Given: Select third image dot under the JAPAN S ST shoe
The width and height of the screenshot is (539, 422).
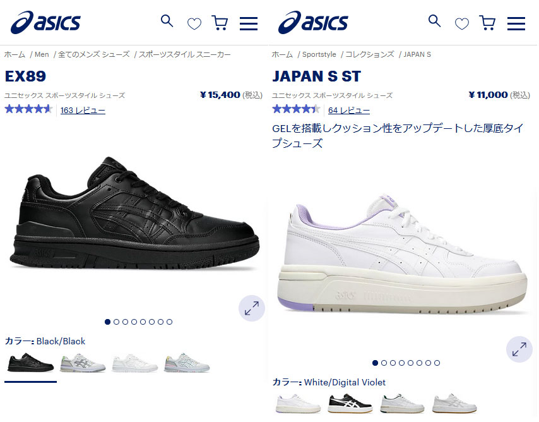Looking at the screenshot, I should click(393, 363).
